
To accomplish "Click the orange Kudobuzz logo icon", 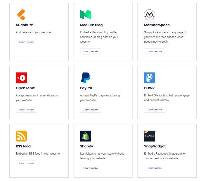I will click(x=21, y=15).
